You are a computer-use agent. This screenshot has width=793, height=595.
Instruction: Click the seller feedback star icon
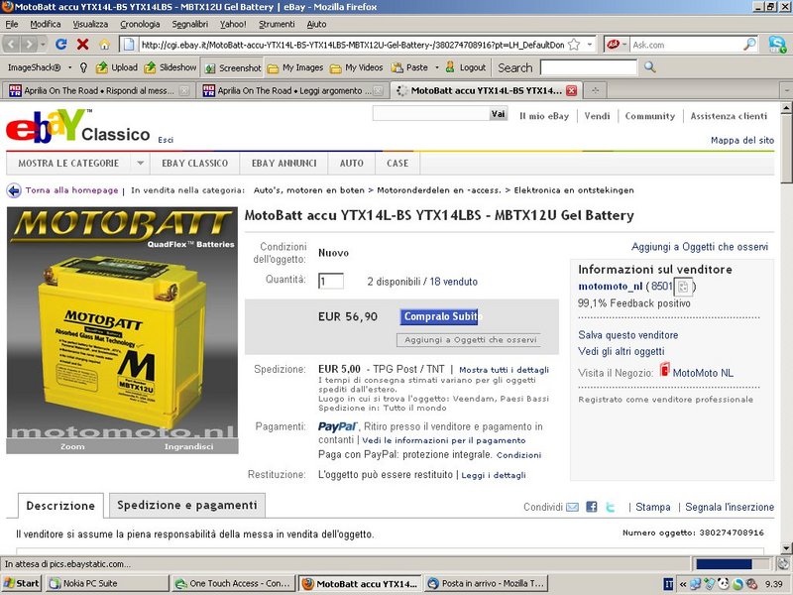point(683,287)
